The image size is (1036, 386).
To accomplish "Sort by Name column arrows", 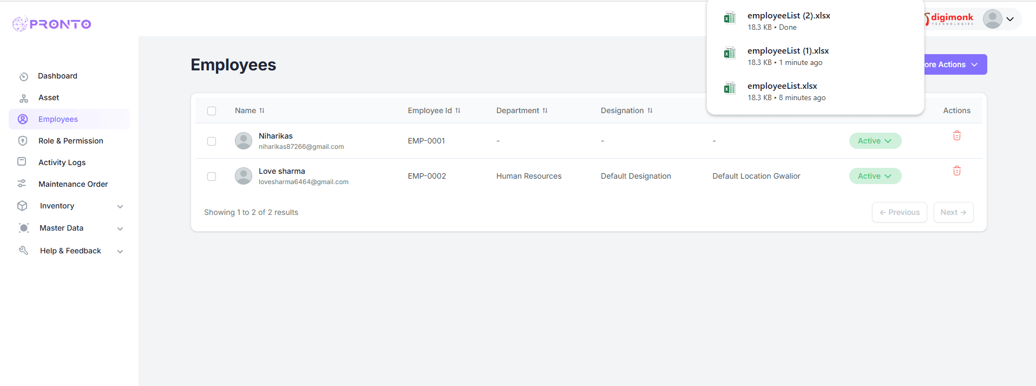I will (262, 110).
